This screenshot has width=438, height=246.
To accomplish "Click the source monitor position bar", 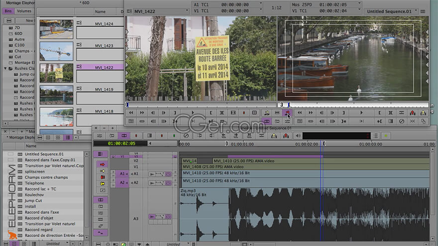I will point(201,105).
